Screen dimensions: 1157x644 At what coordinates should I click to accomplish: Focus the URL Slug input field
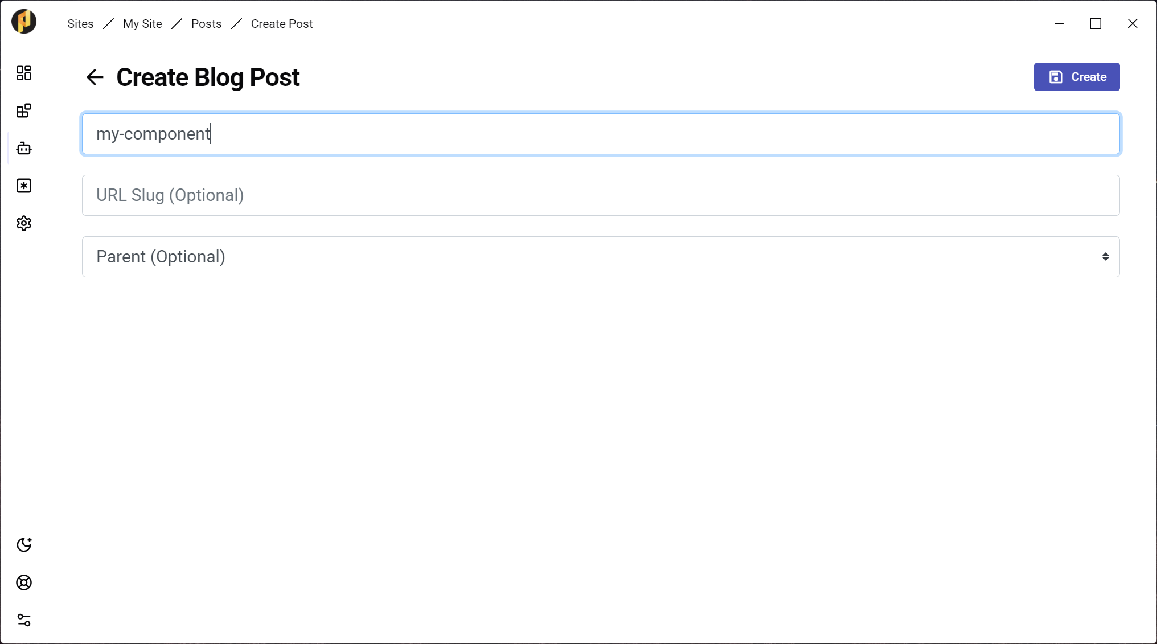click(600, 195)
